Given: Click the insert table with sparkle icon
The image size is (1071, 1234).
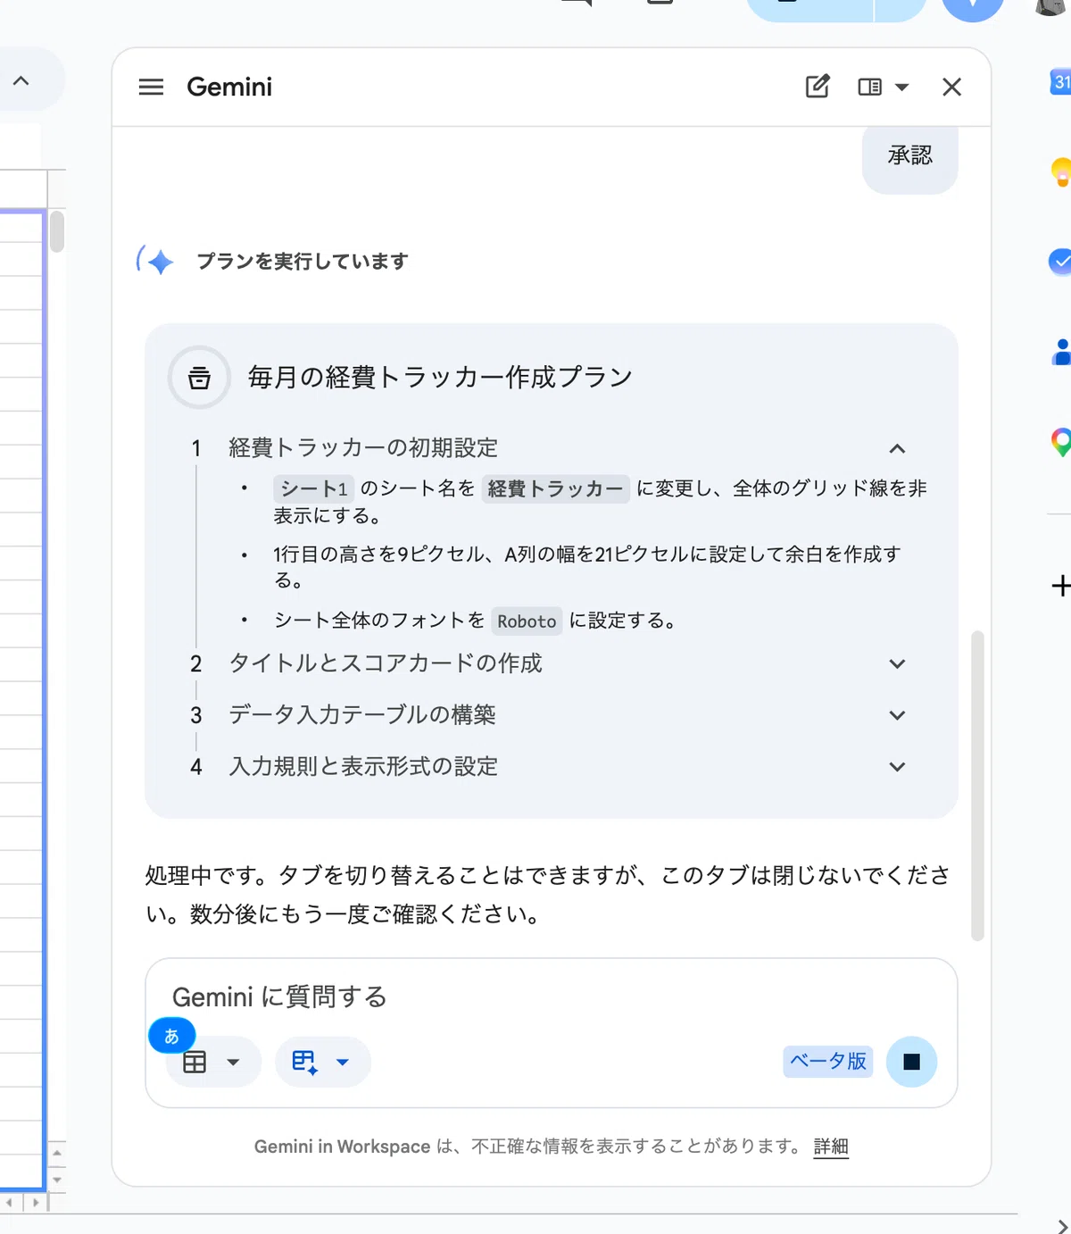Looking at the screenshot, I should tap(304, 1062).
